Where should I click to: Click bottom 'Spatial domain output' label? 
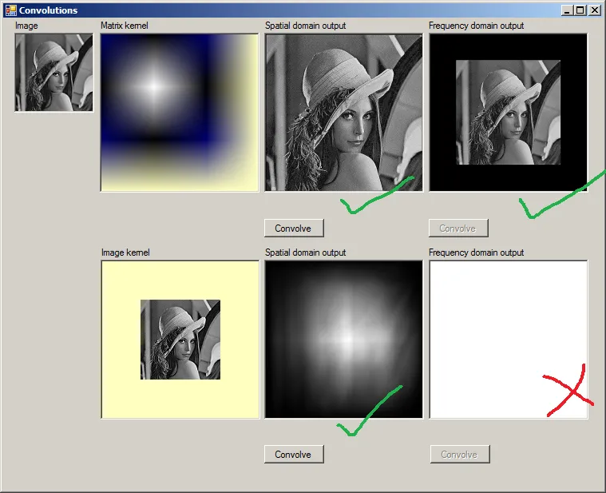click(305, 252)
